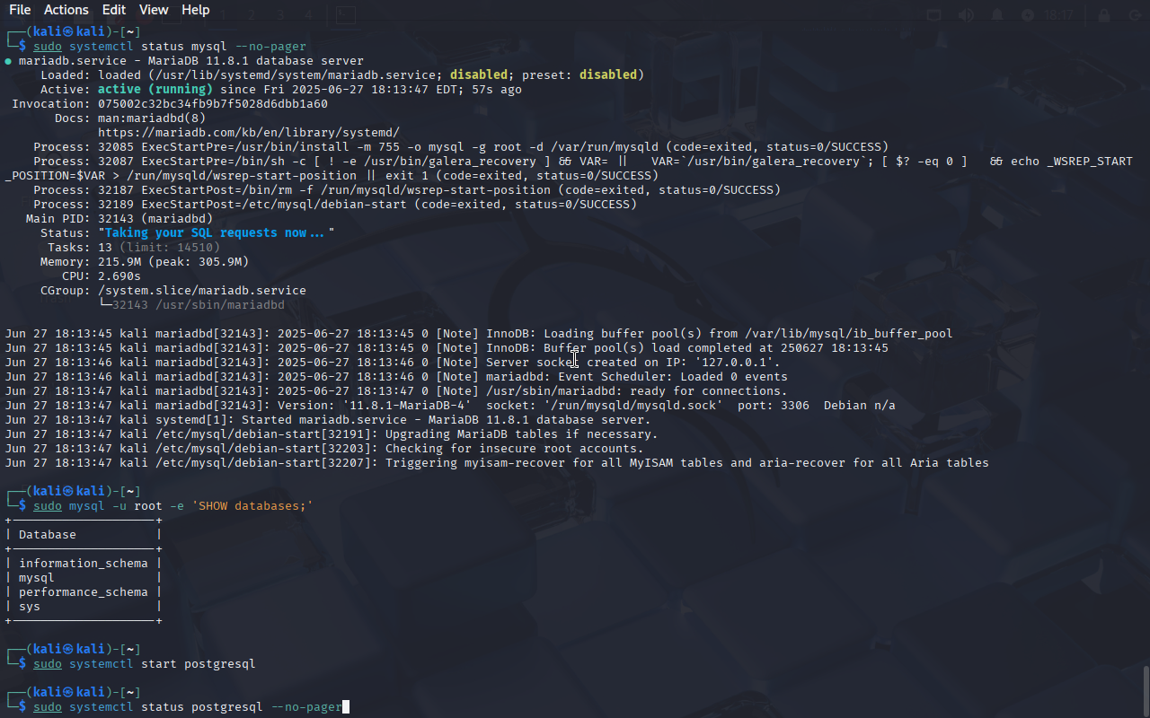Click the 'Loading buffer pool(s) from' log line
This screenshot has width=1150, height=718.
click(x=479, y=334)
